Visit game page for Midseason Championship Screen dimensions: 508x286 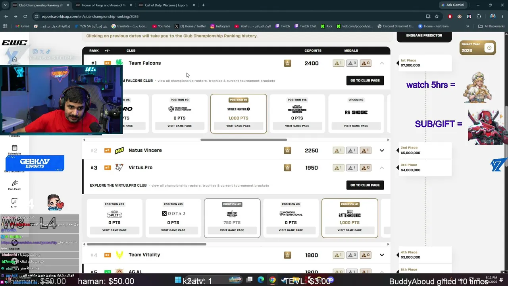179,126
